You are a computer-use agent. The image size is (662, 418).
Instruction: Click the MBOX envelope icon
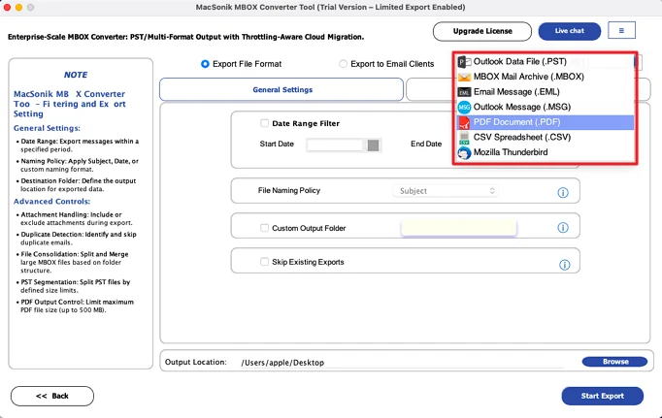[x=464, y=78]
